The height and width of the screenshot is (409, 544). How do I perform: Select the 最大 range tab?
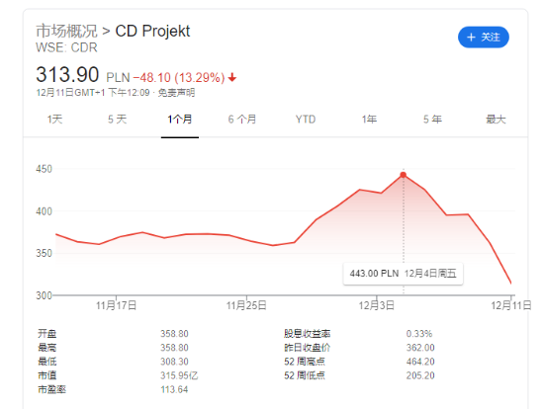pyautogui.click(x=496, y=120)
